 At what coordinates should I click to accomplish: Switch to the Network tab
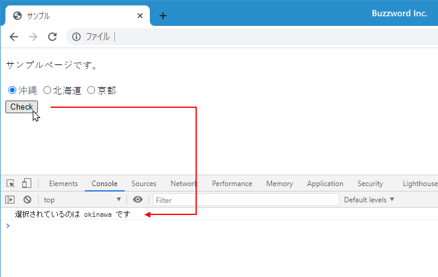184,184
